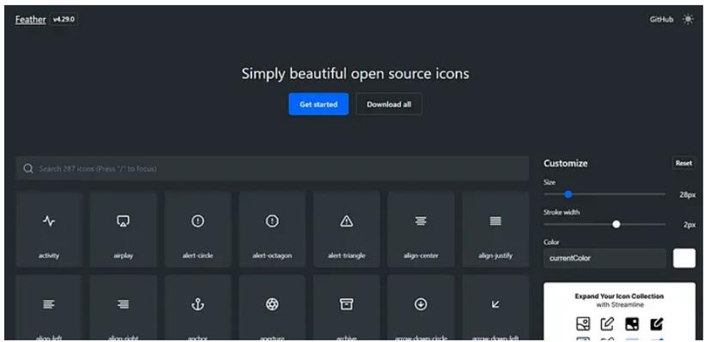Open the white color swatch picker

coord(684,259)
